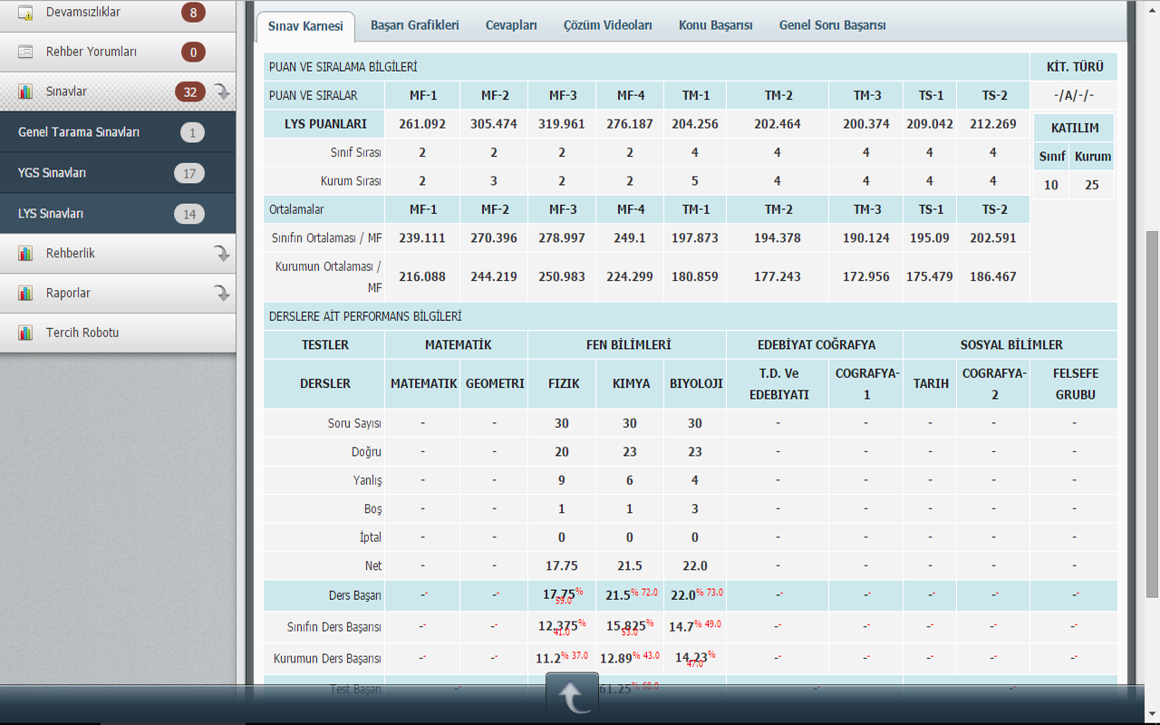Screen dimensions: 1160x725
Task: Open Rehber Yorumları sidebar item
Action: [118, 52]
